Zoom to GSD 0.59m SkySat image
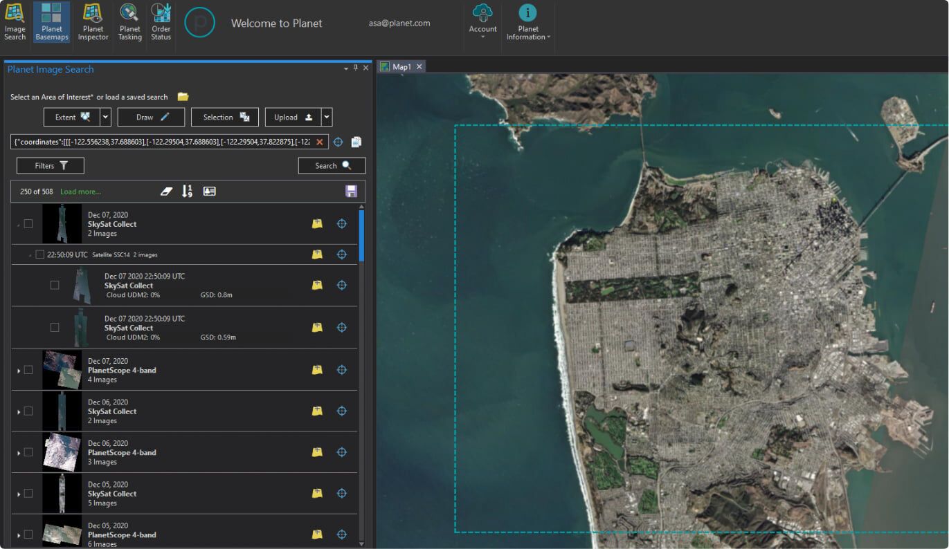The width and height of the screenshot is (949, 549). (x=341, y=327)
